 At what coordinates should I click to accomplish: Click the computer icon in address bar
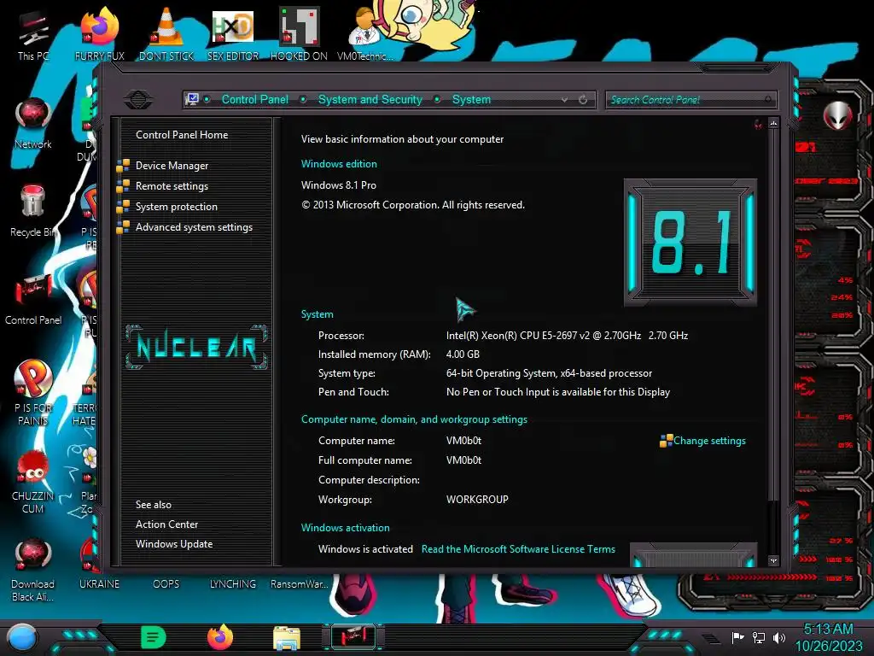[x=192, y=99]
